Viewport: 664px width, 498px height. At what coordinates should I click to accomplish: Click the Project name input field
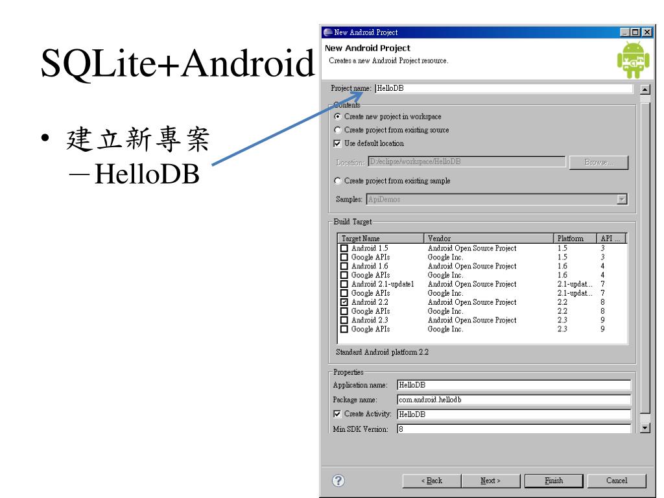point(503,88)
